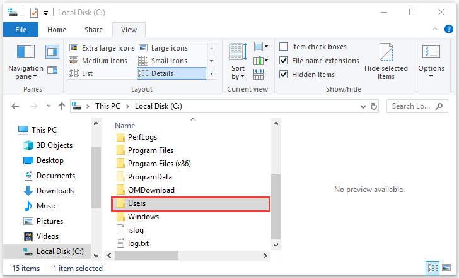The image size is (459, 278).
Task: Select the Windows folder
Action: pos(144,217)
